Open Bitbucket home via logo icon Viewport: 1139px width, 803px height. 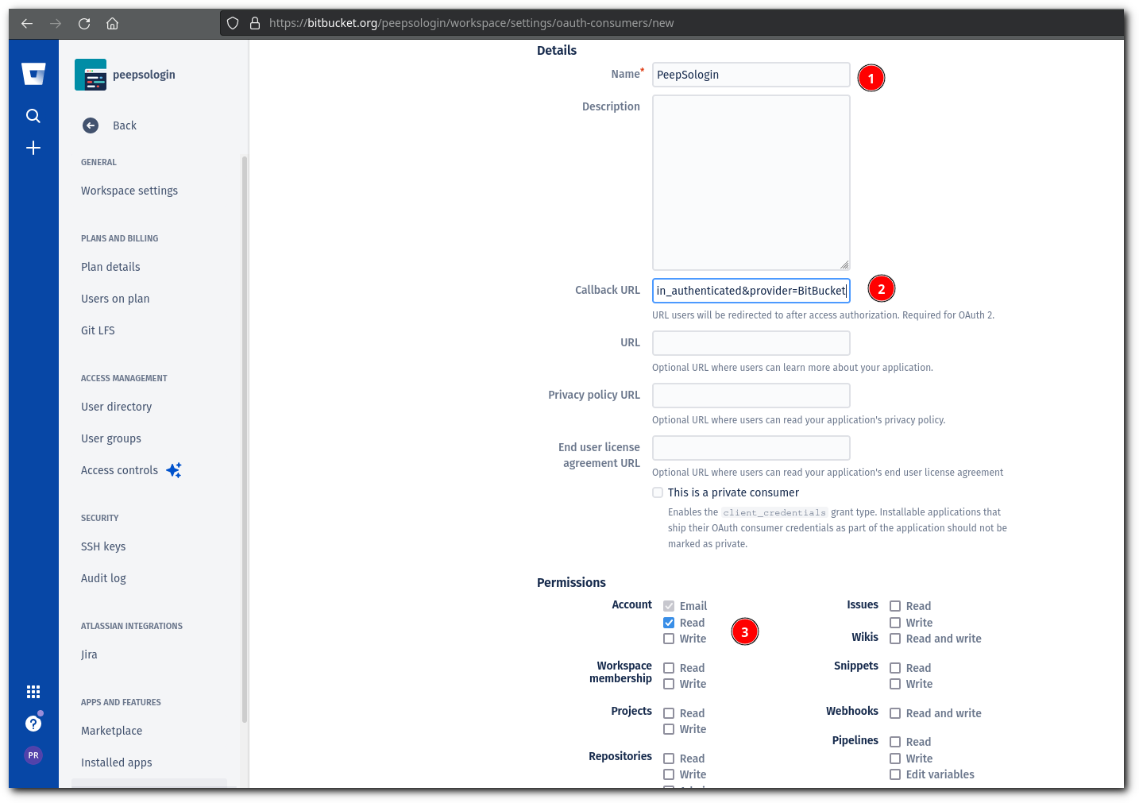click(33, 74)
